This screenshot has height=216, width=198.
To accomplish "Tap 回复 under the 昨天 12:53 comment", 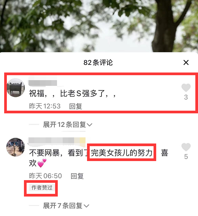I will [x=76, y=106].
